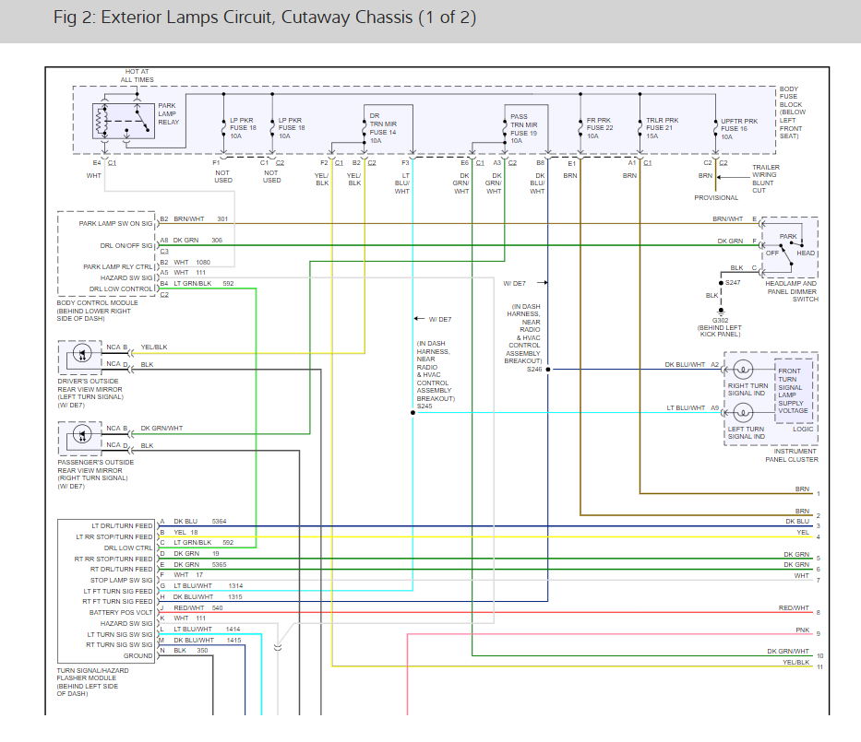This screenshot has height=742, width=861.
Task: Select the passenger's outside mirror LED symbol
Action: pyautogui.click(x=83, y=436)
